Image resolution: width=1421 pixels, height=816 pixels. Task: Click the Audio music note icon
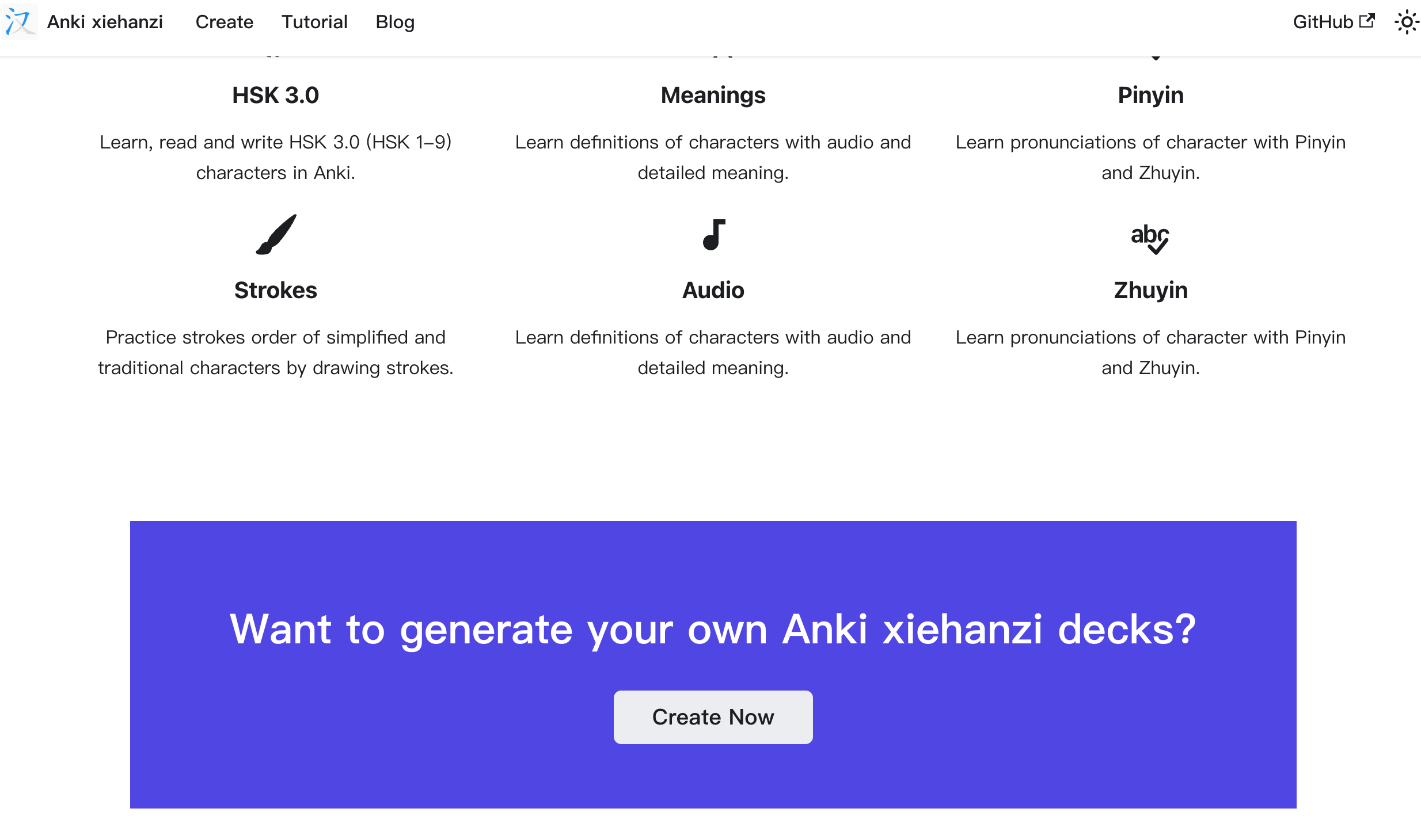713,234
